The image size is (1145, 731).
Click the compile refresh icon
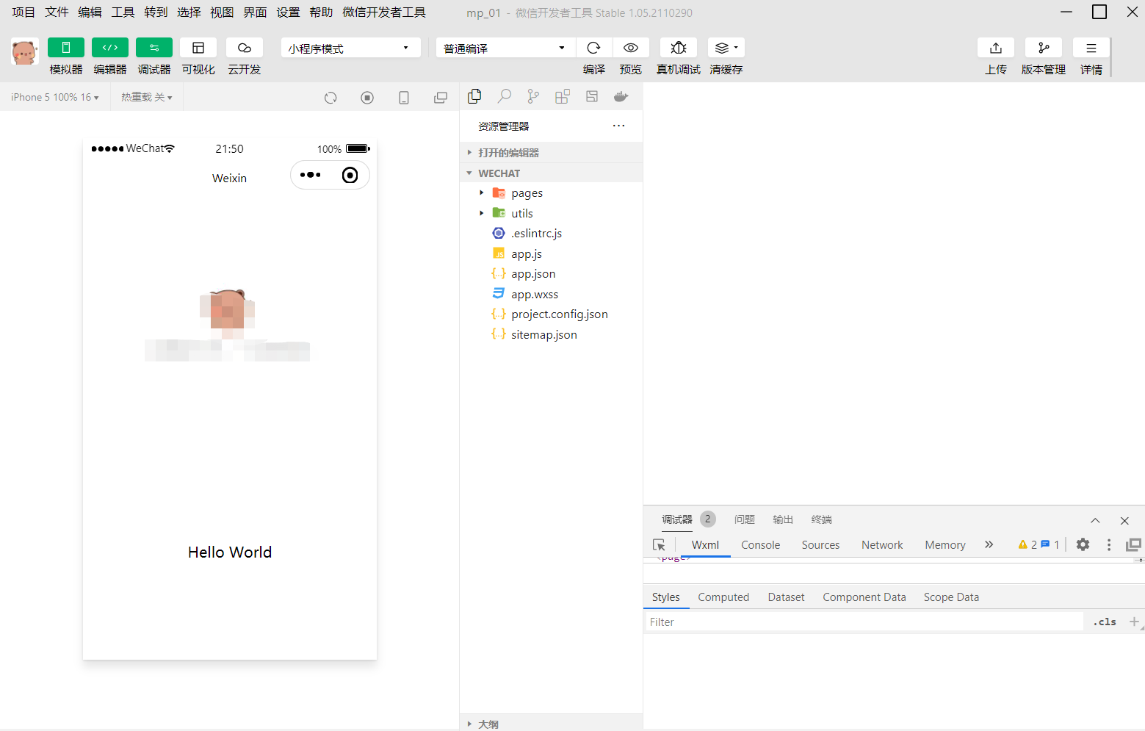point(594,48)
